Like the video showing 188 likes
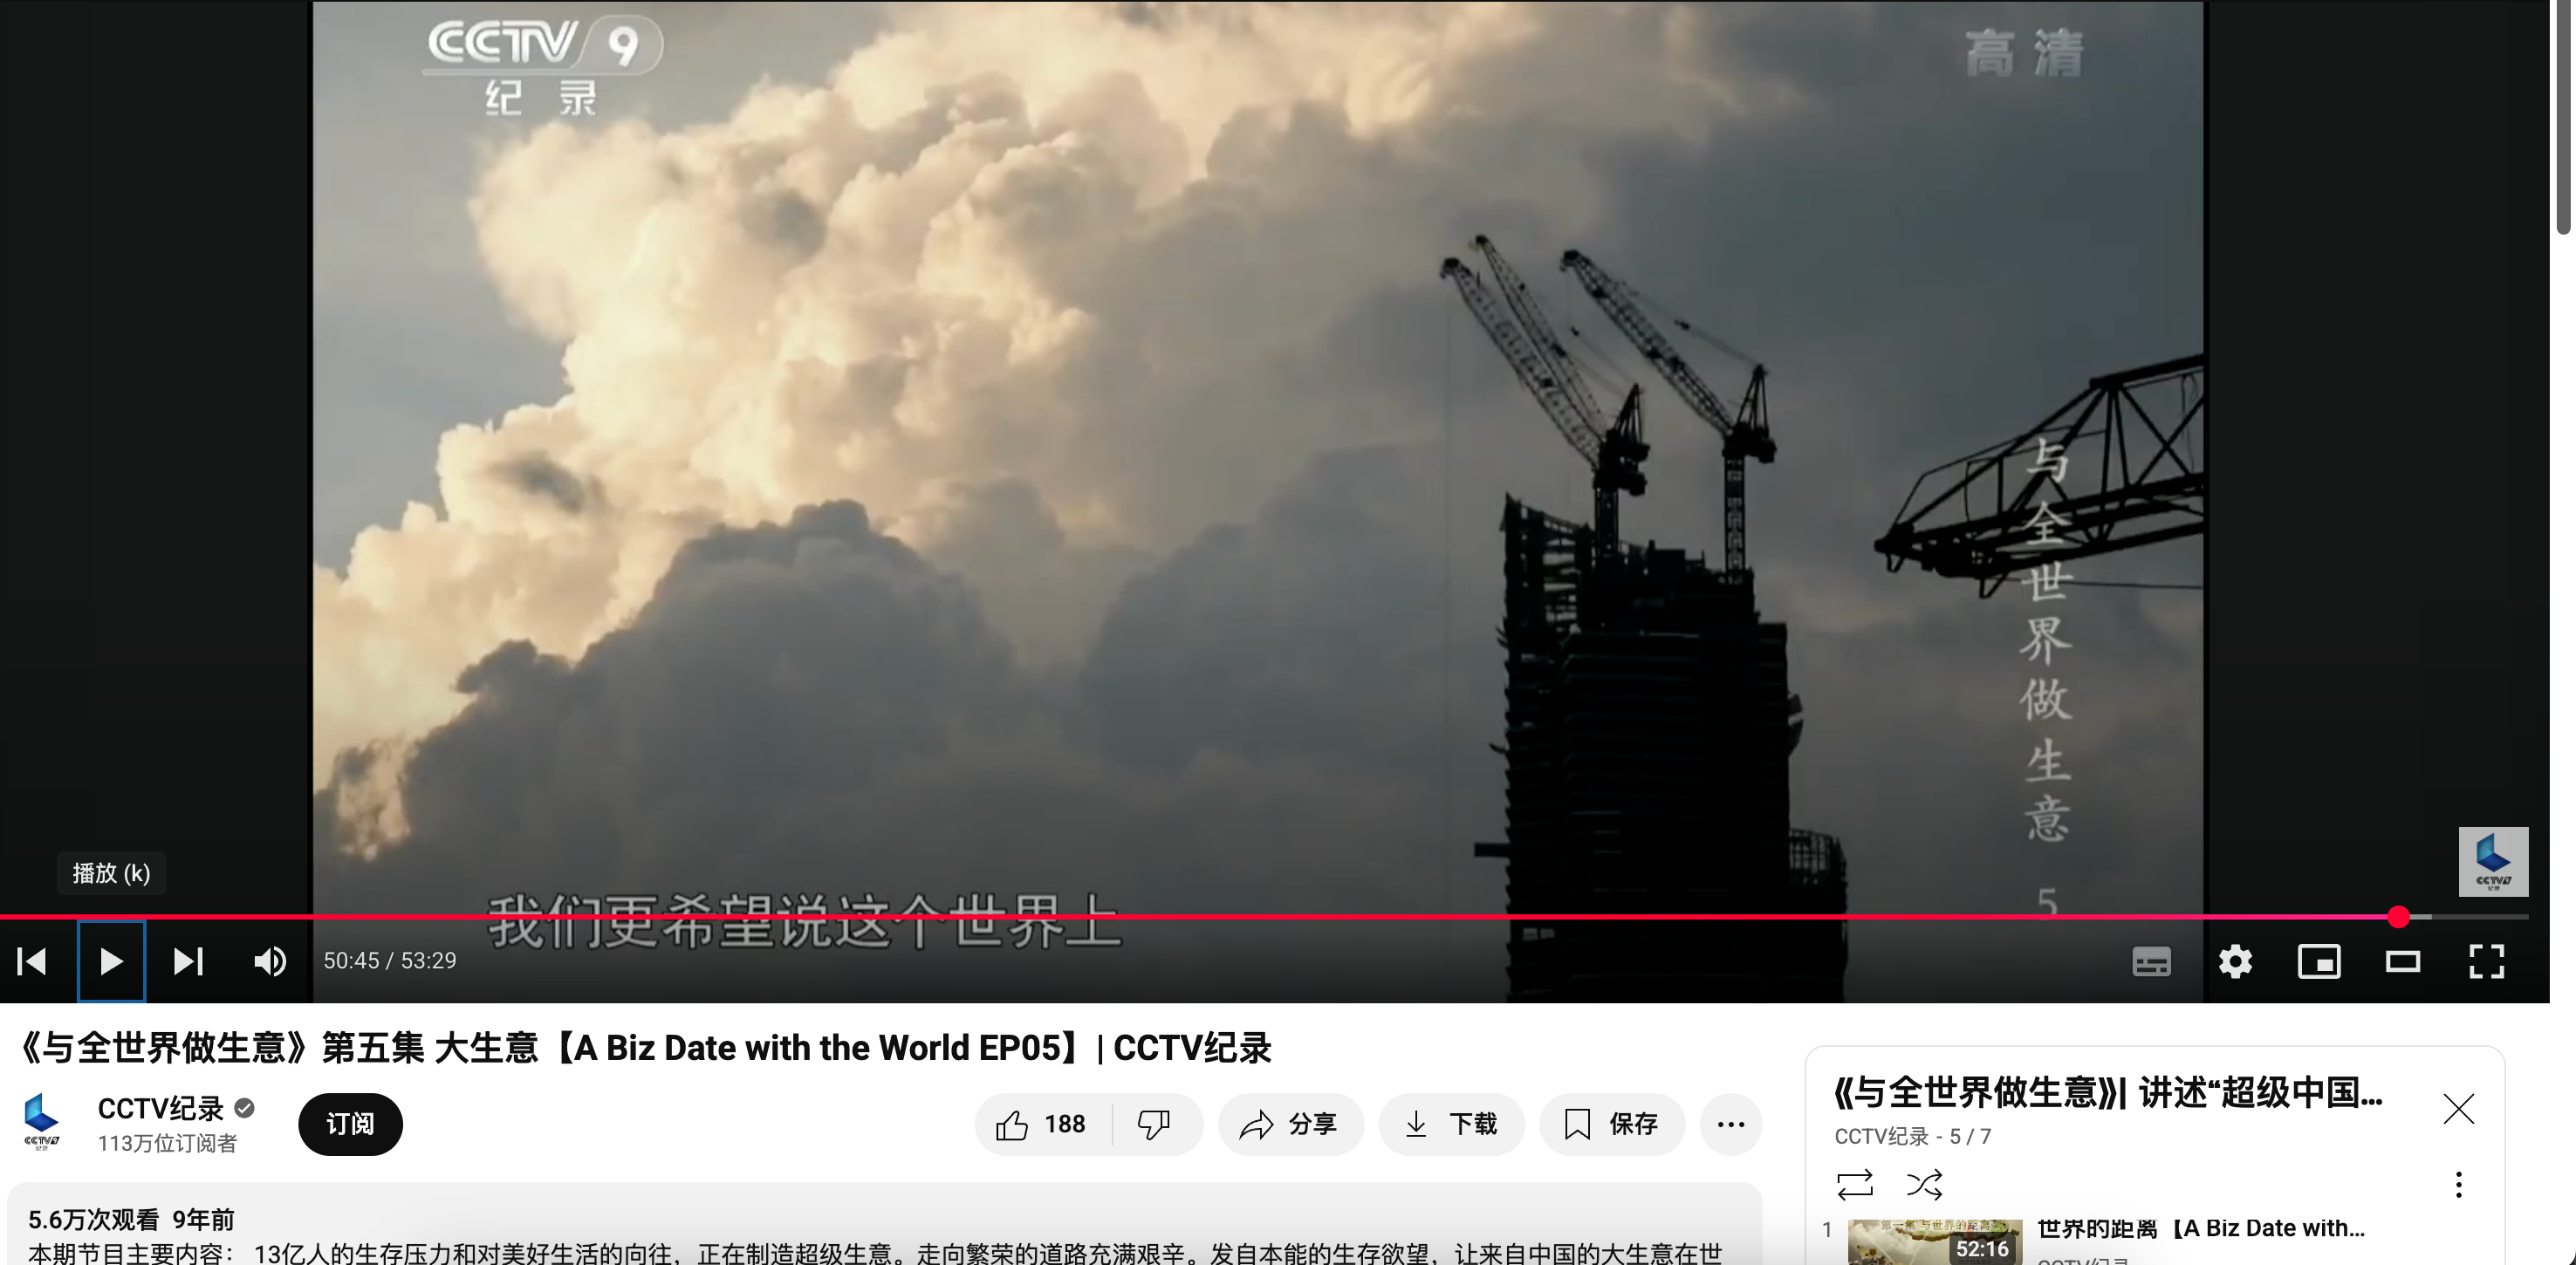Image resolution: width=2576 pixels, height=1265 pixels. (x=1043, y=1124)
